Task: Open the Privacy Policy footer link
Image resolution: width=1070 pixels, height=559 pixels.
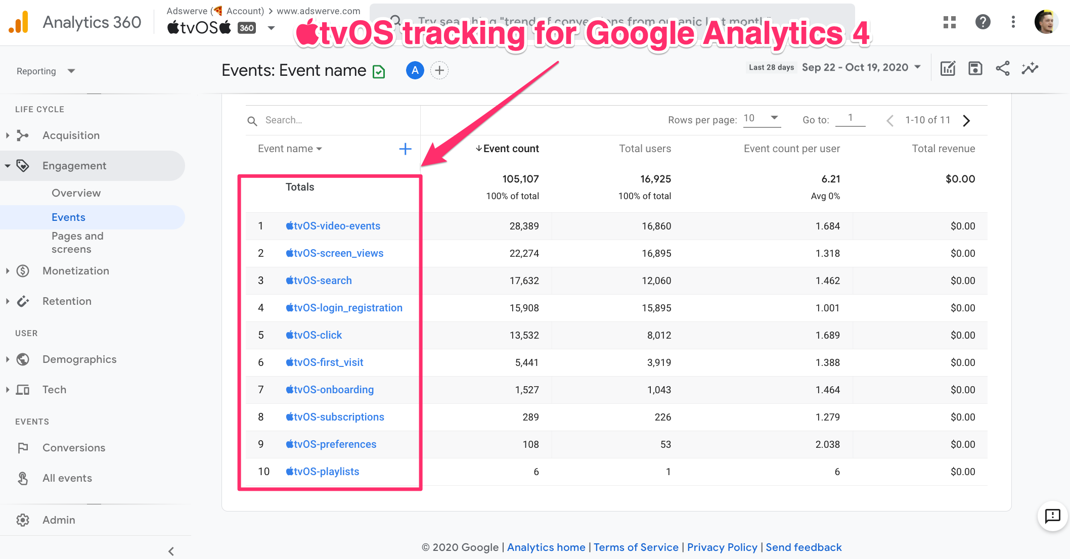Action: [722, 547]
